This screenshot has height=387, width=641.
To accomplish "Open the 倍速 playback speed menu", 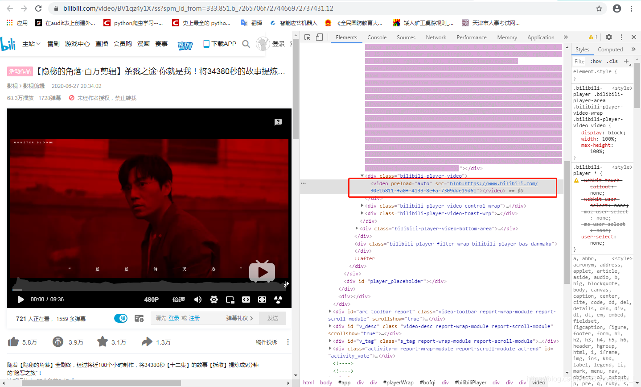I will pyautogui.click(x=179, y=300).
